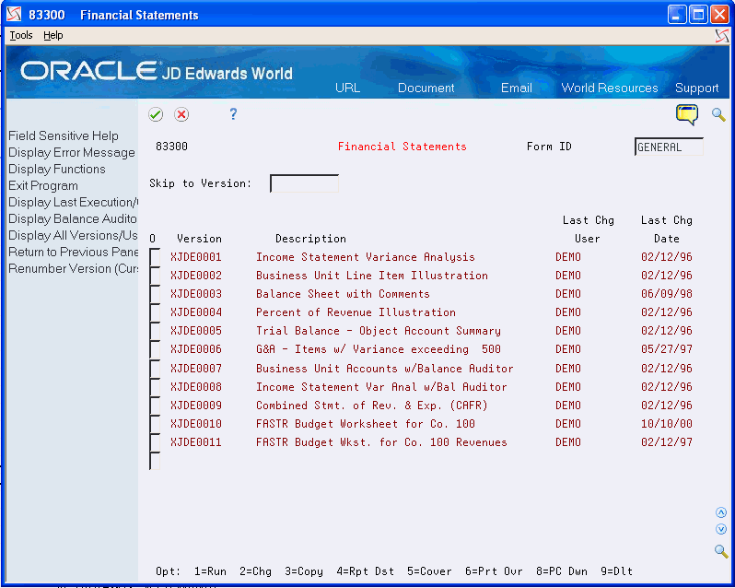Open the Tools menu
735x588 pixels.
21,35
